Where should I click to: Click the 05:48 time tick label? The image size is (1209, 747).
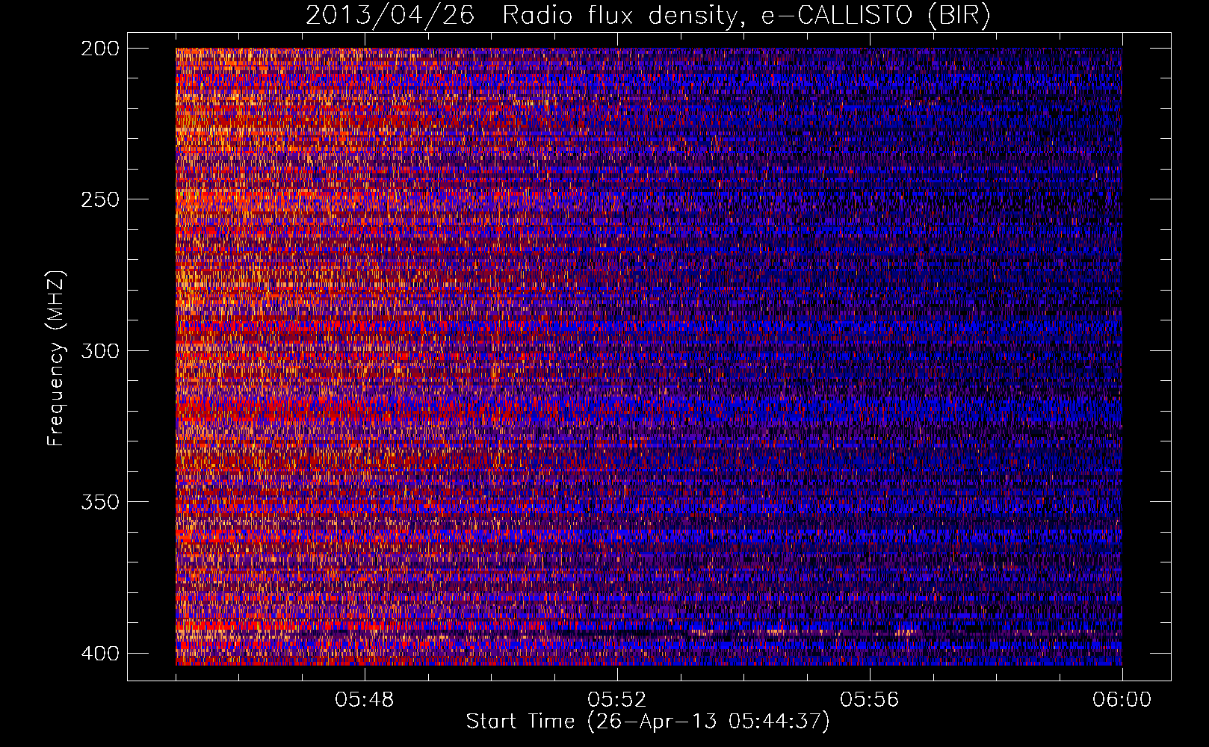[365, 701]
